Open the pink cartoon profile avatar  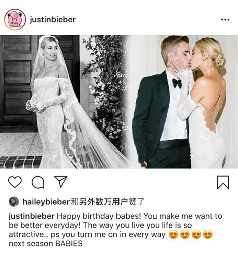[x=15, y=20]
